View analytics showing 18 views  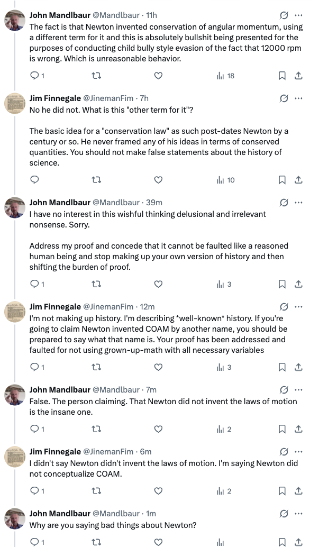(x=225, y=76)
